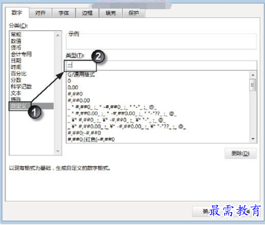
Task: Open the 对齐 tab
Action: 40,13
